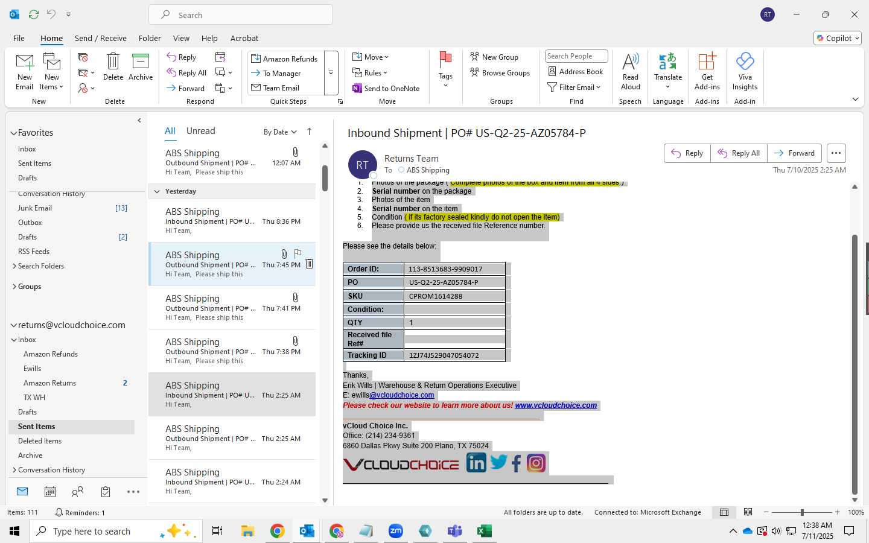869x543 pixels.
Task: Click Get Add-ins
Action: pyautogui.click(x=707, y=71)
